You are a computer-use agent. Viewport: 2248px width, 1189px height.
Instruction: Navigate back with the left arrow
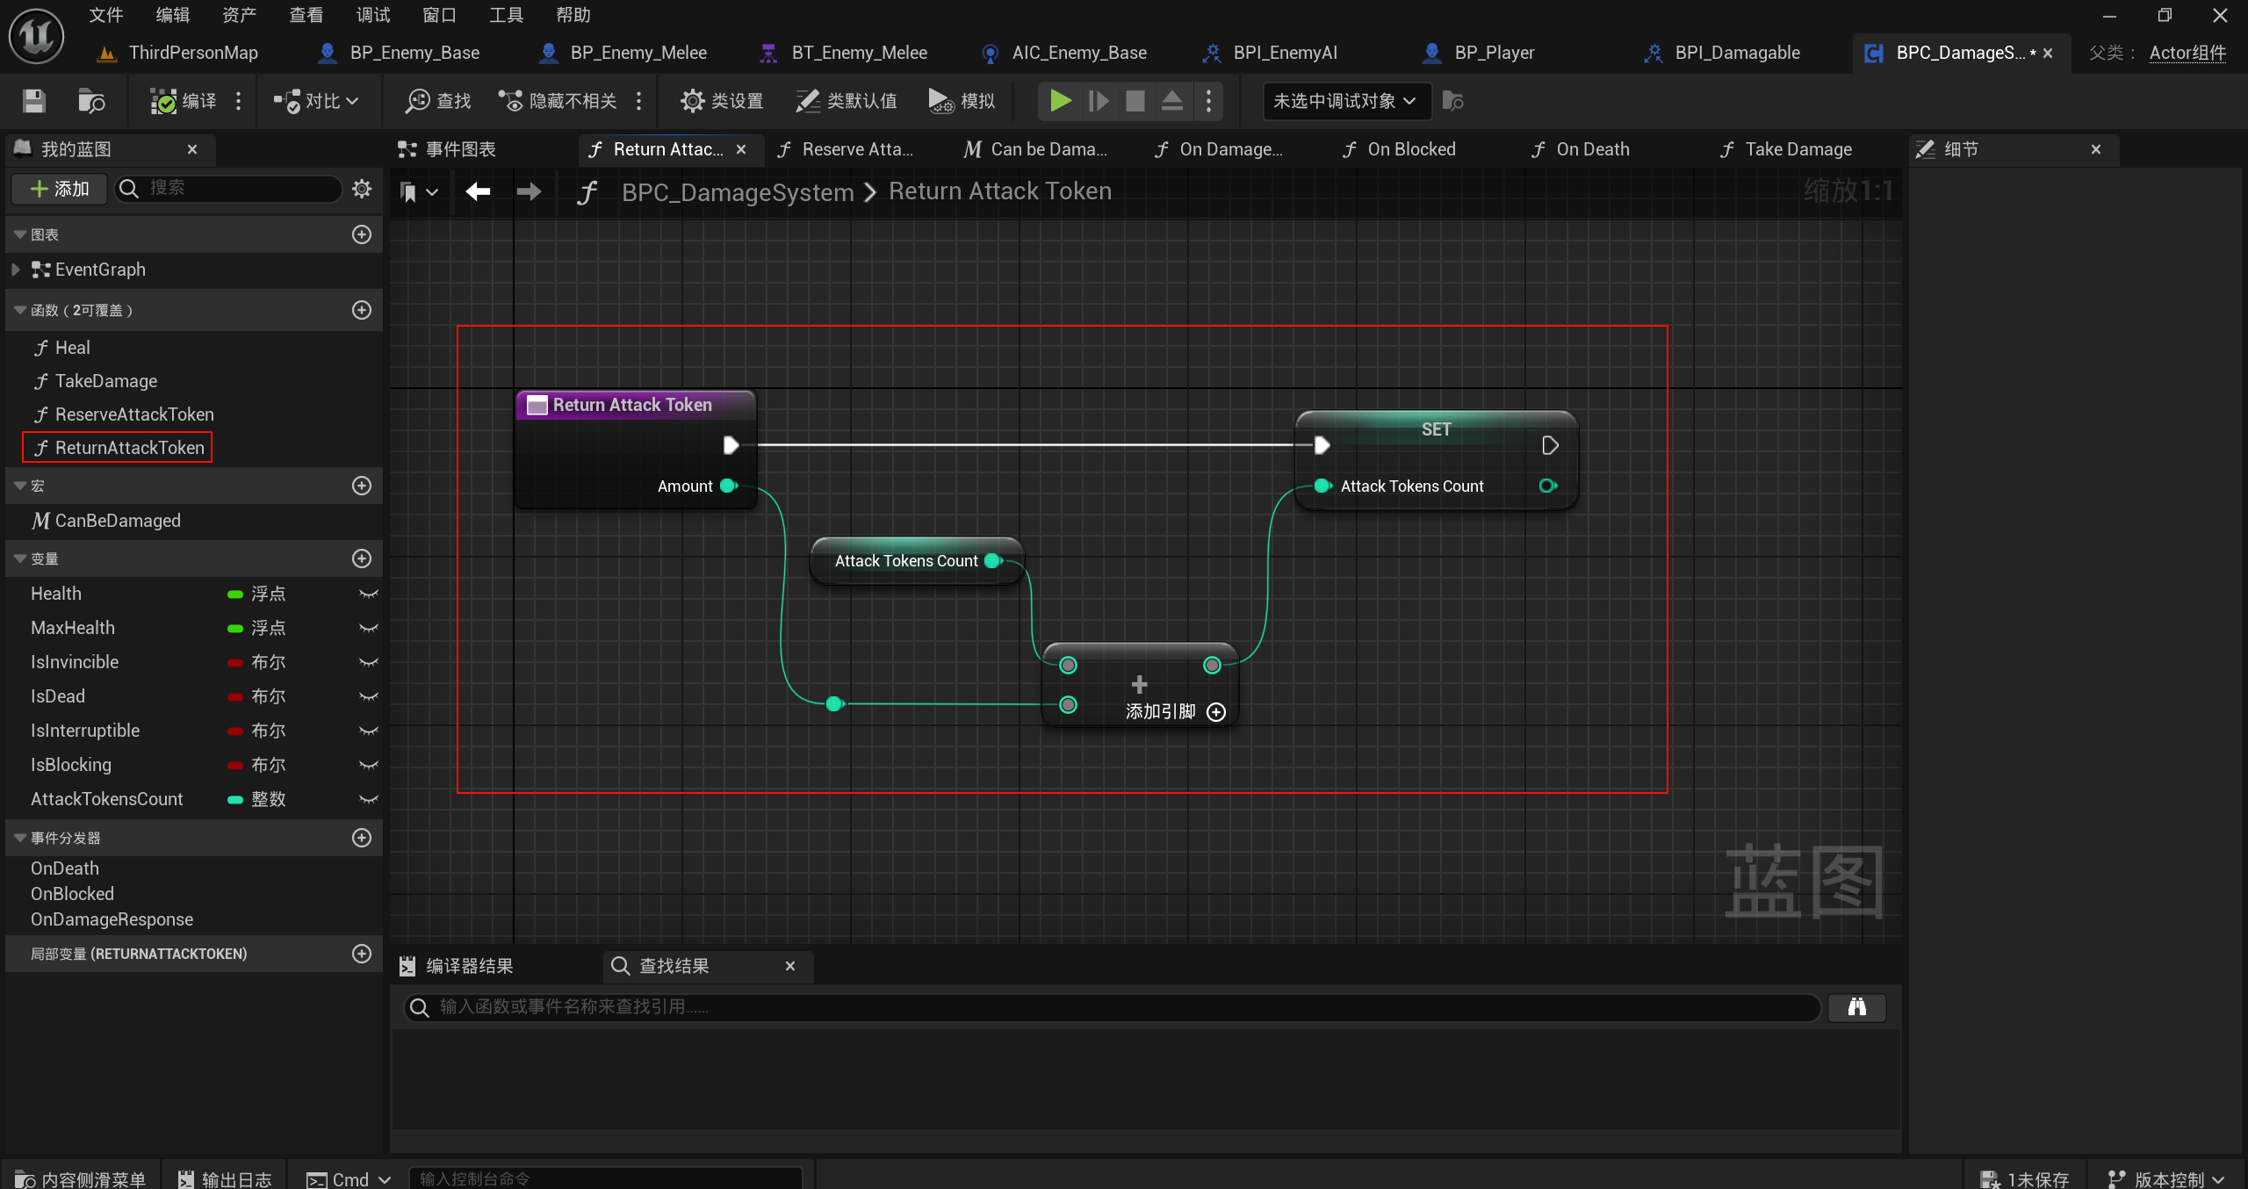[x=478, y=191]
